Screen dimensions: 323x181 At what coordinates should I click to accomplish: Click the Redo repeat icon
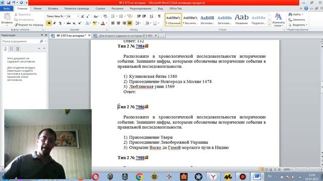[x=21, y=3]
